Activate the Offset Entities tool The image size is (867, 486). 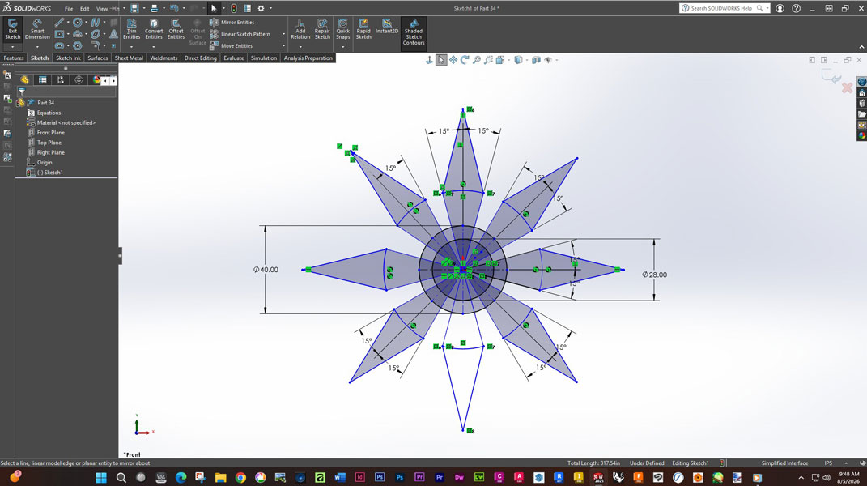176,29
